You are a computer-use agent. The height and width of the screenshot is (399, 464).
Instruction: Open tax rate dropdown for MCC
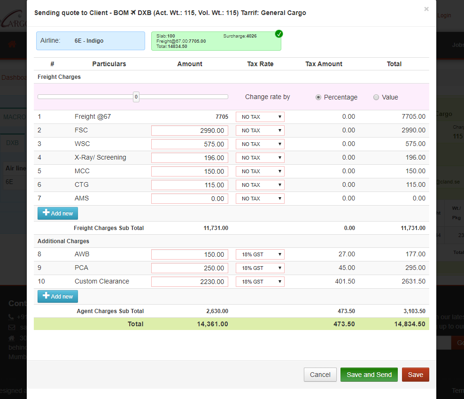tap(260, 171)
